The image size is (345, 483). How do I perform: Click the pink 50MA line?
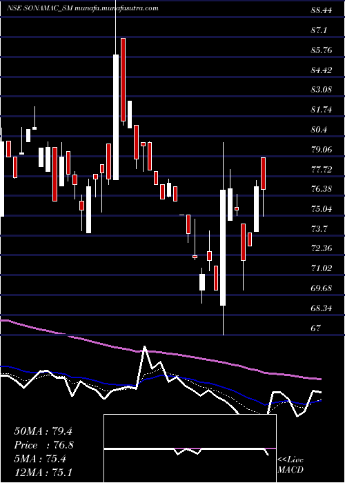coord(160,353)
